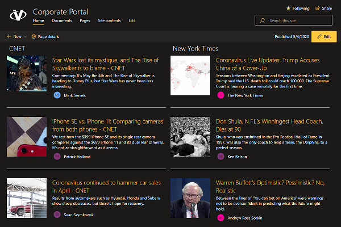
Task: Click the world map coronavirus thumbnail
Action: (x=190, y=75)
